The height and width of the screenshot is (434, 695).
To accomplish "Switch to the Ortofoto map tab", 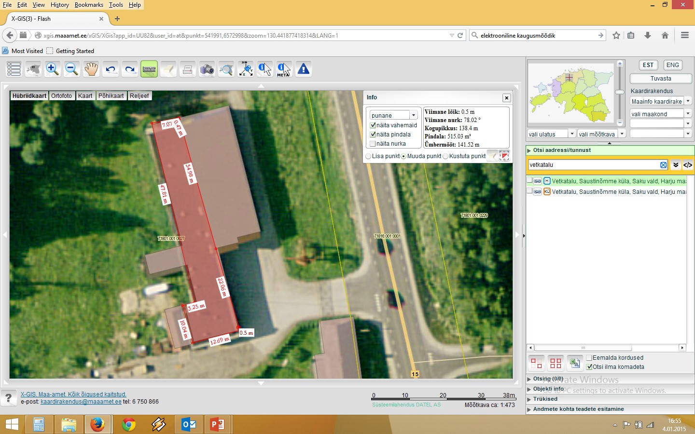I will [x=62, y=96].
